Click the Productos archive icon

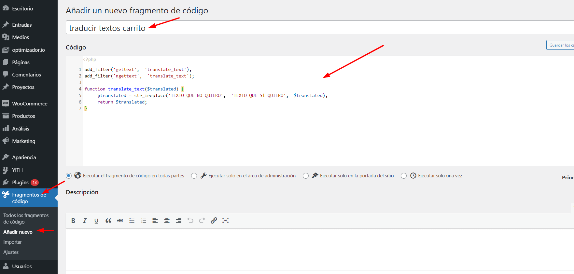tap(6, 116)
